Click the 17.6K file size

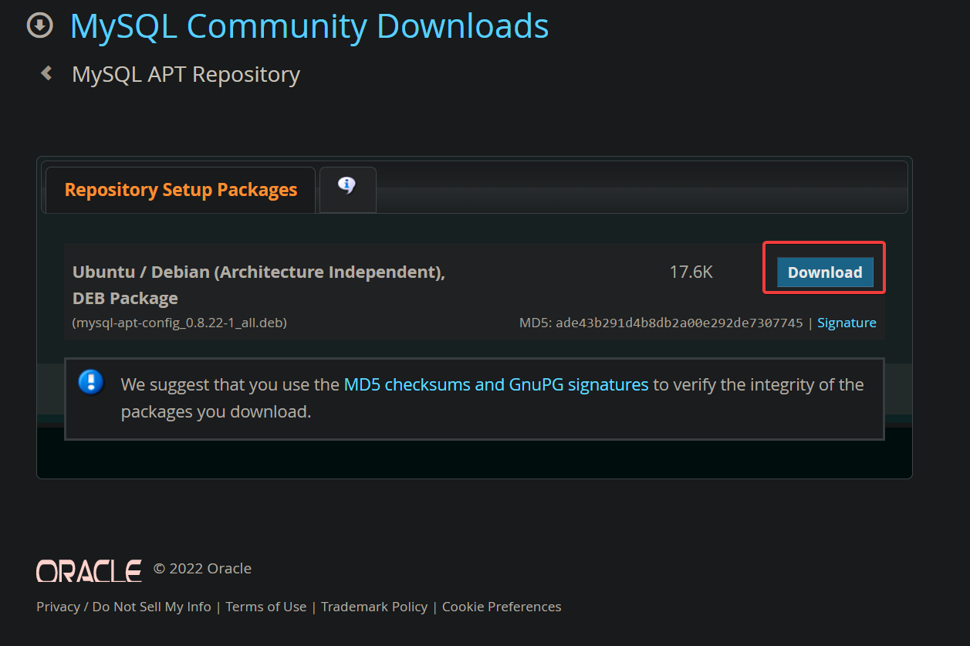(x=691, y=272)
